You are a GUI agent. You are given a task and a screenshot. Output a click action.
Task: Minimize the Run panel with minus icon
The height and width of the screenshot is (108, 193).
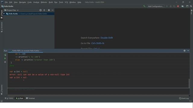[x=188, y=51]
